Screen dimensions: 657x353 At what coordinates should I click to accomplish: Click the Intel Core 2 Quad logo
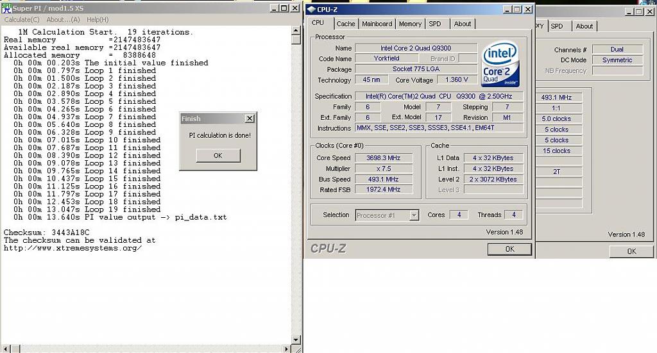[500, 64]
